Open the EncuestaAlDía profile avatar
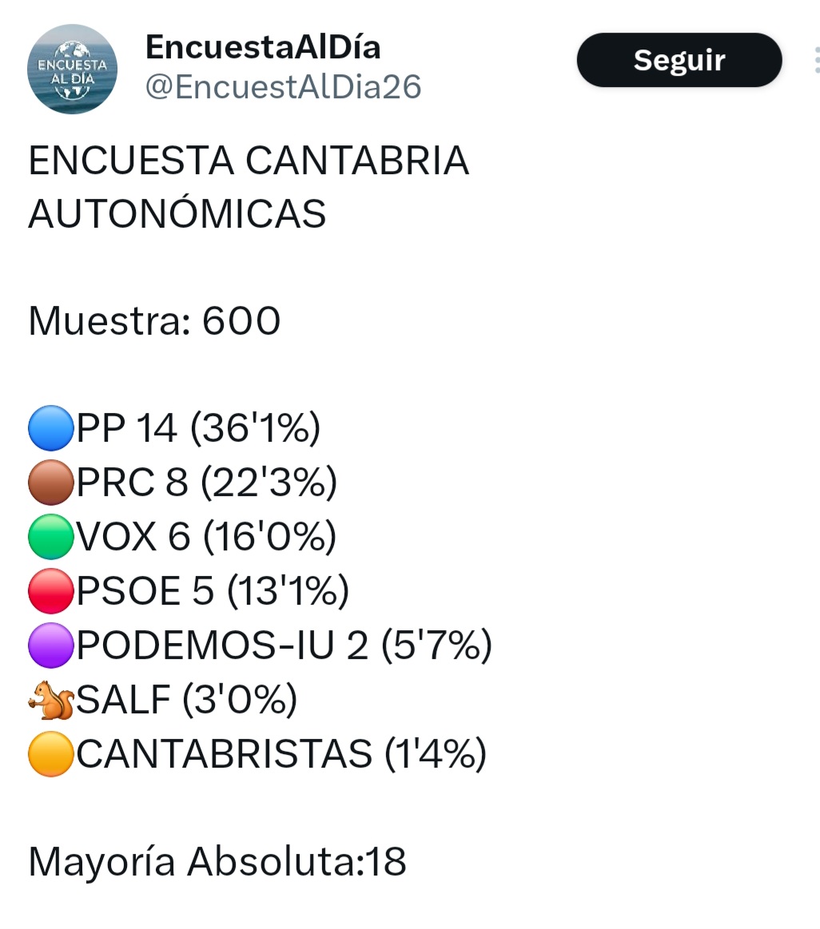The width and height of the screenshot is (820, 929). click(73, 69)
